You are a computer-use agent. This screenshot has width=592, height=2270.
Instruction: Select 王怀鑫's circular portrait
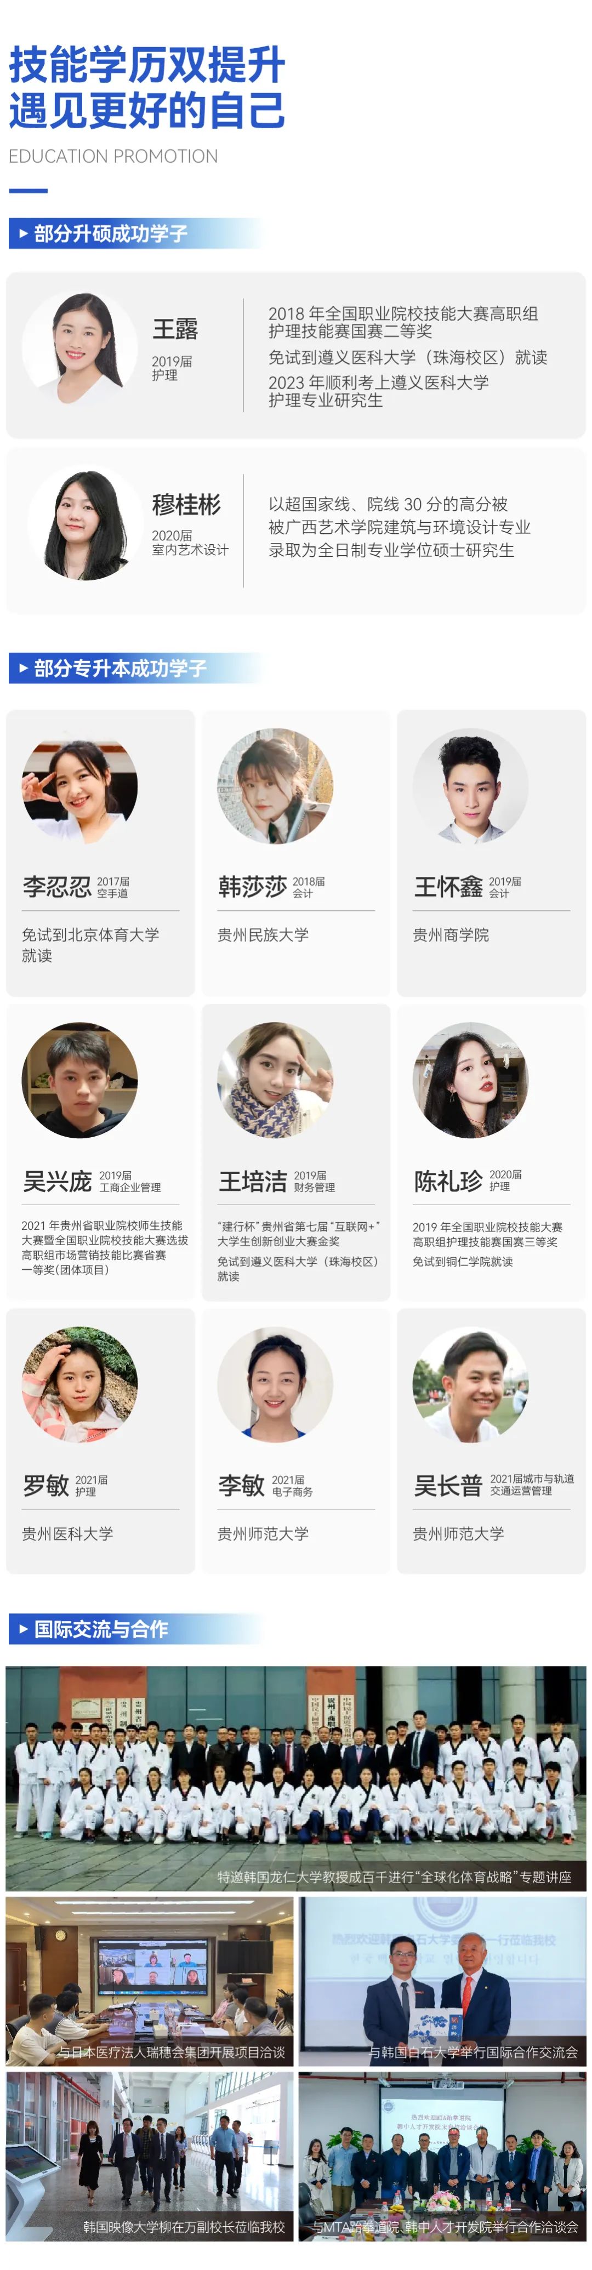(x=470, y=786)
